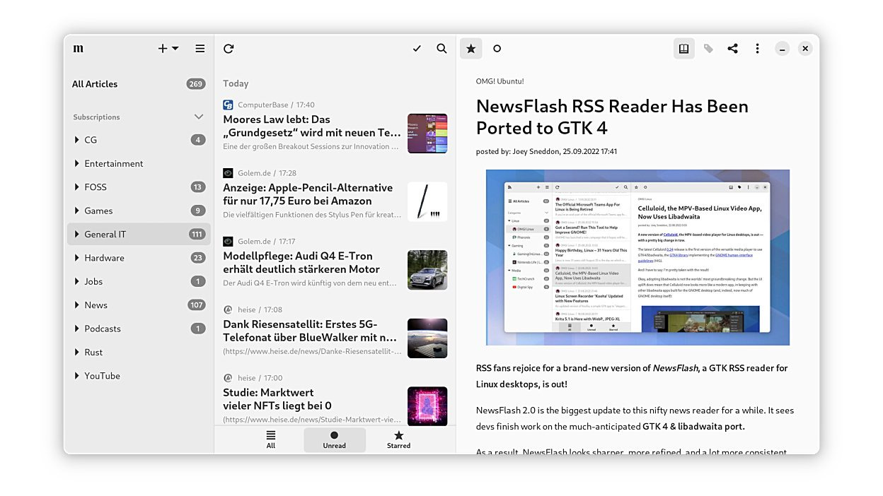Click Golem.de favicon at 17:17
Viewport: 883px width, 496px height.
(x=228, y=241)
